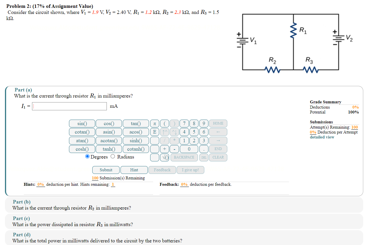Image resolution: width=374 pixels, height=245 pixels.
Task: Insert tanh() using the keypad
Action: tap(109, 149)
